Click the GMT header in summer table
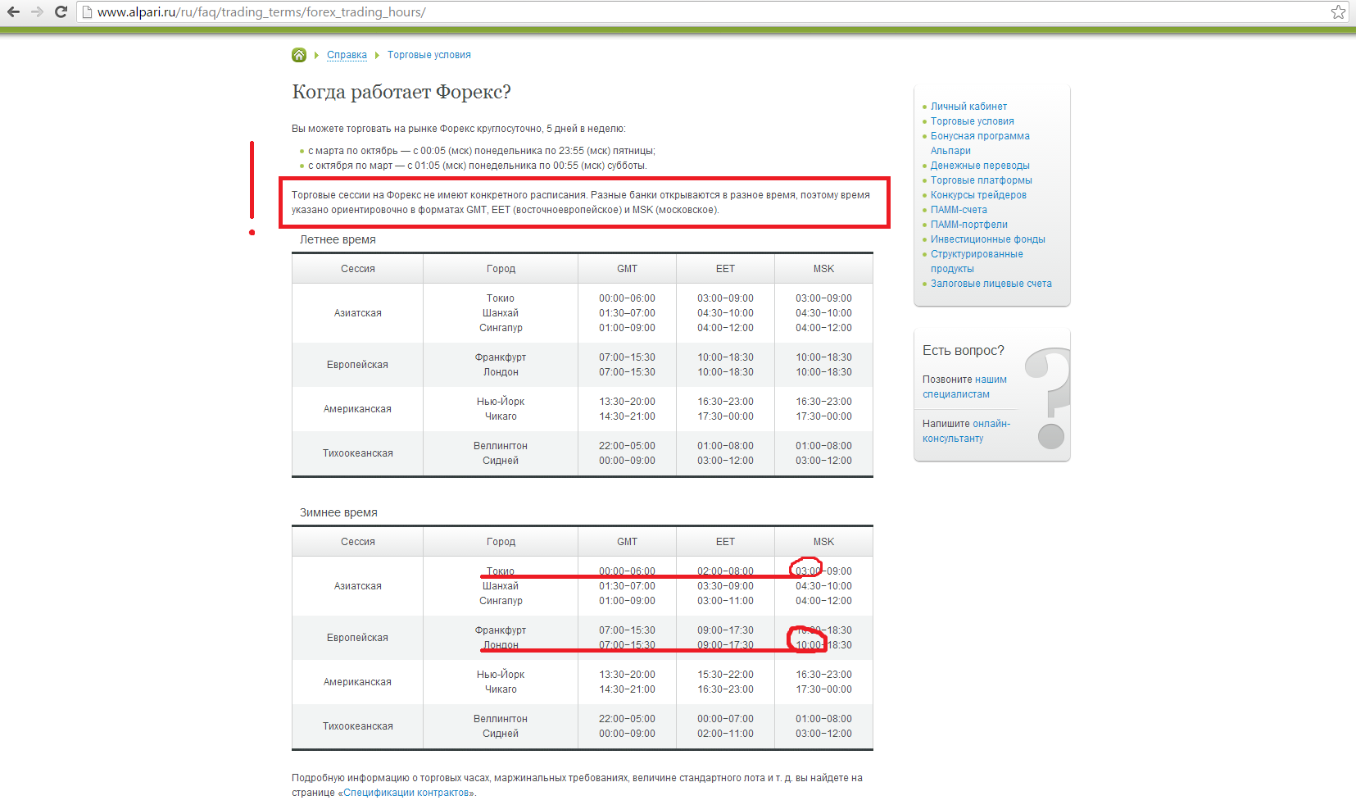 (x=627, y=269)
